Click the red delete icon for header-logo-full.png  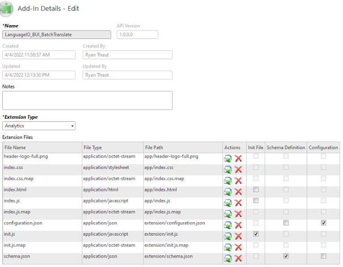(238, 158)
